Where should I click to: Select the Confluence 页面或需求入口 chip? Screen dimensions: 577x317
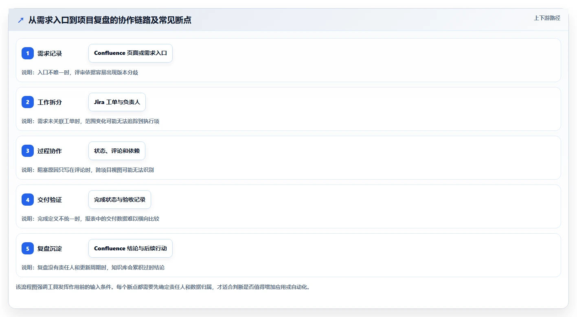tap(130, 53)
